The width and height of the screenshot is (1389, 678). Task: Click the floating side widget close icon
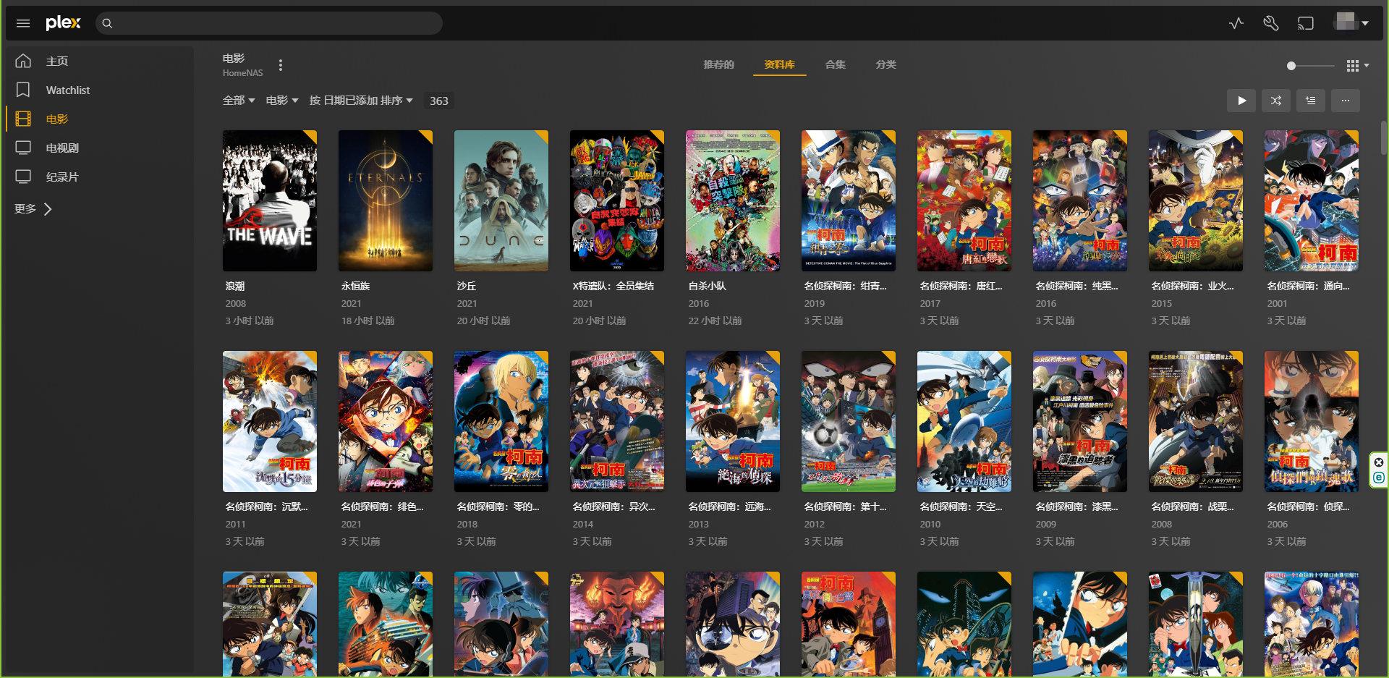(1379, 462)
